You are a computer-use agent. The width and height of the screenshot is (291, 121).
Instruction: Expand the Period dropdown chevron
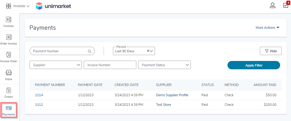(151, 51)
